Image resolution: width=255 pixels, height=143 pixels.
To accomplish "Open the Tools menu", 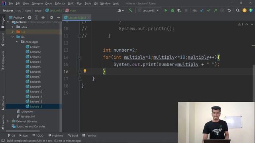I will [x=88, y=4].
